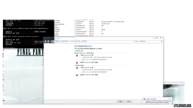
Task: Turn on Windows Firewall for private network
Action: [81, 55]
